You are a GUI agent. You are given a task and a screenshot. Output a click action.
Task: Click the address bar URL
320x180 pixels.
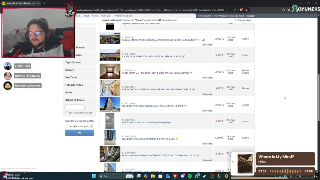click(150, 10)
